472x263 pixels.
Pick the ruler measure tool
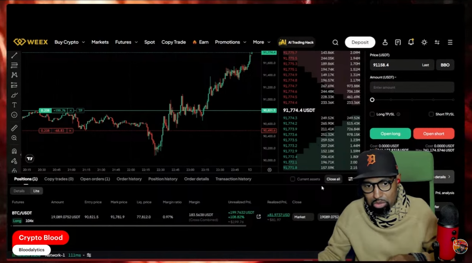(14, 128)
